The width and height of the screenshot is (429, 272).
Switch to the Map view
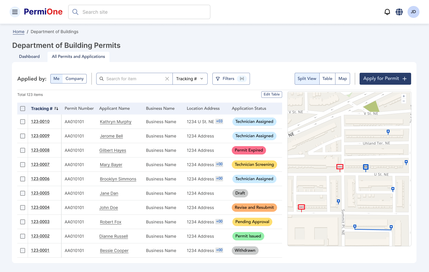coord(343,79)
